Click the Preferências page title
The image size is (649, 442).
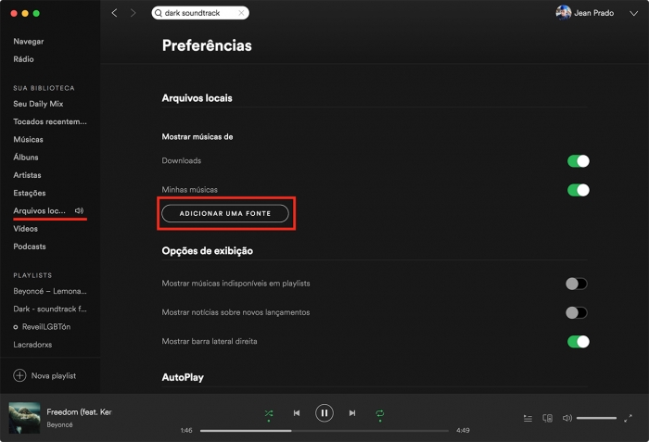207,45
